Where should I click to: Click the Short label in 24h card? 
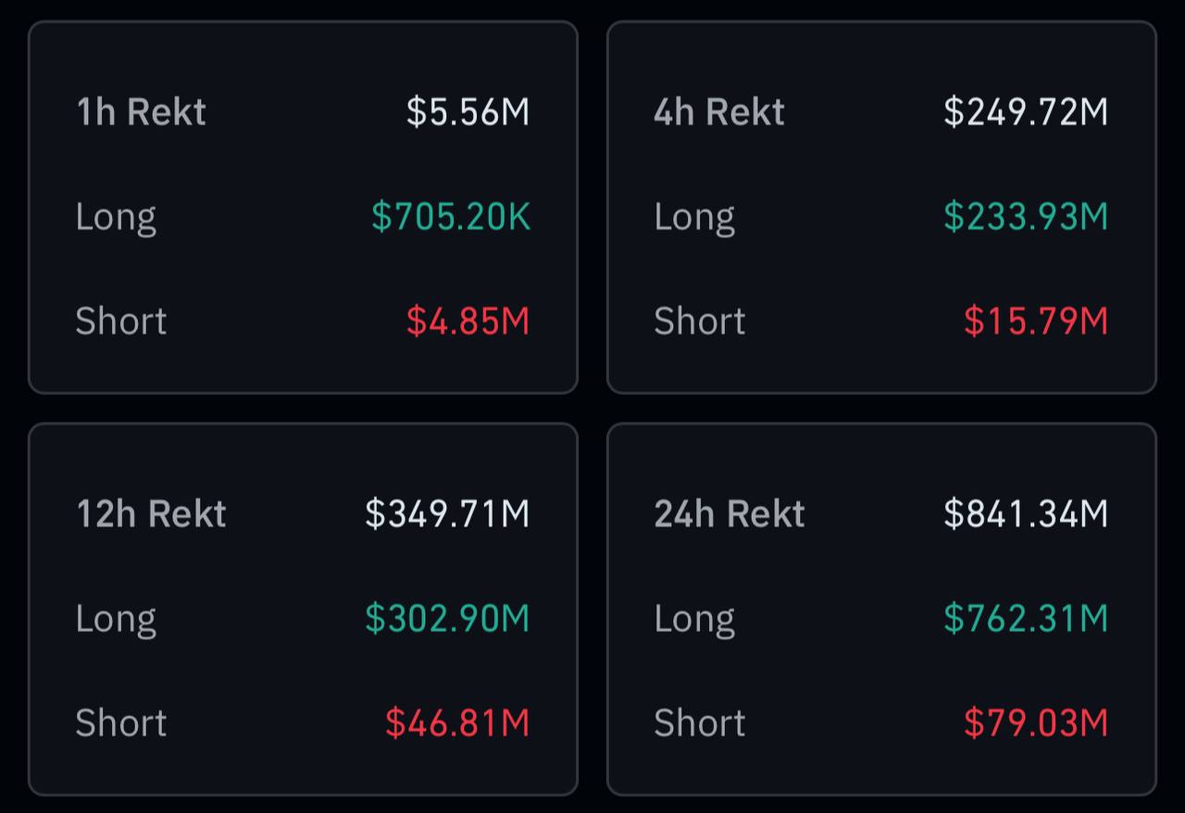click(x=699, y=722)
